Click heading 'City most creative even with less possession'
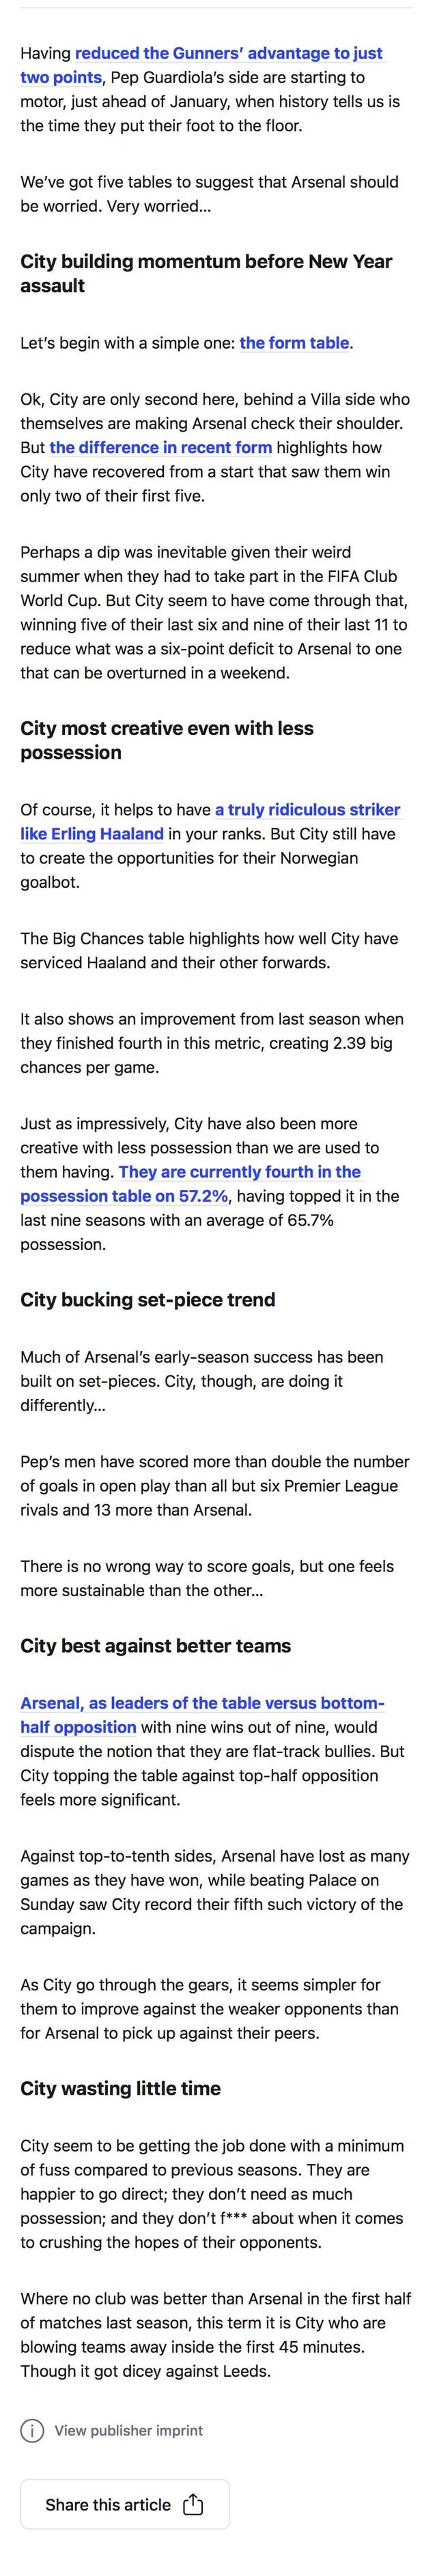 tap(167, 740)
